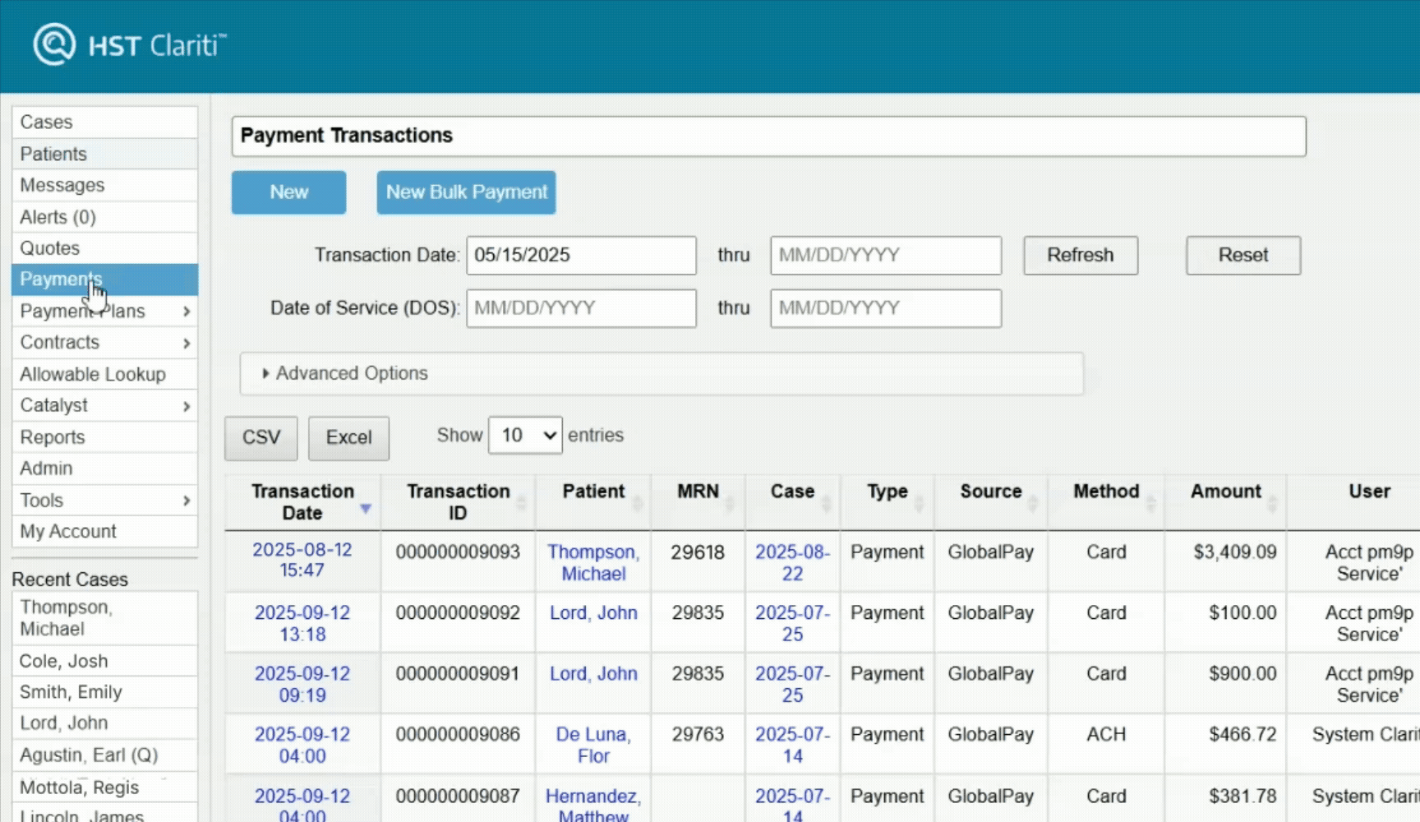The image size is (1420, 822).
Task: Open transaction dated 2025-09-12 09:19
Action: point(302,685)
